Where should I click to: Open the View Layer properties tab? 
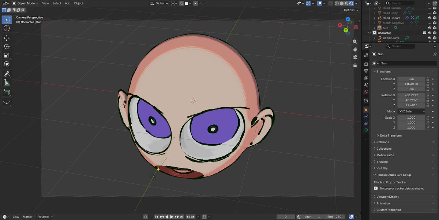[x=366, y=78]
